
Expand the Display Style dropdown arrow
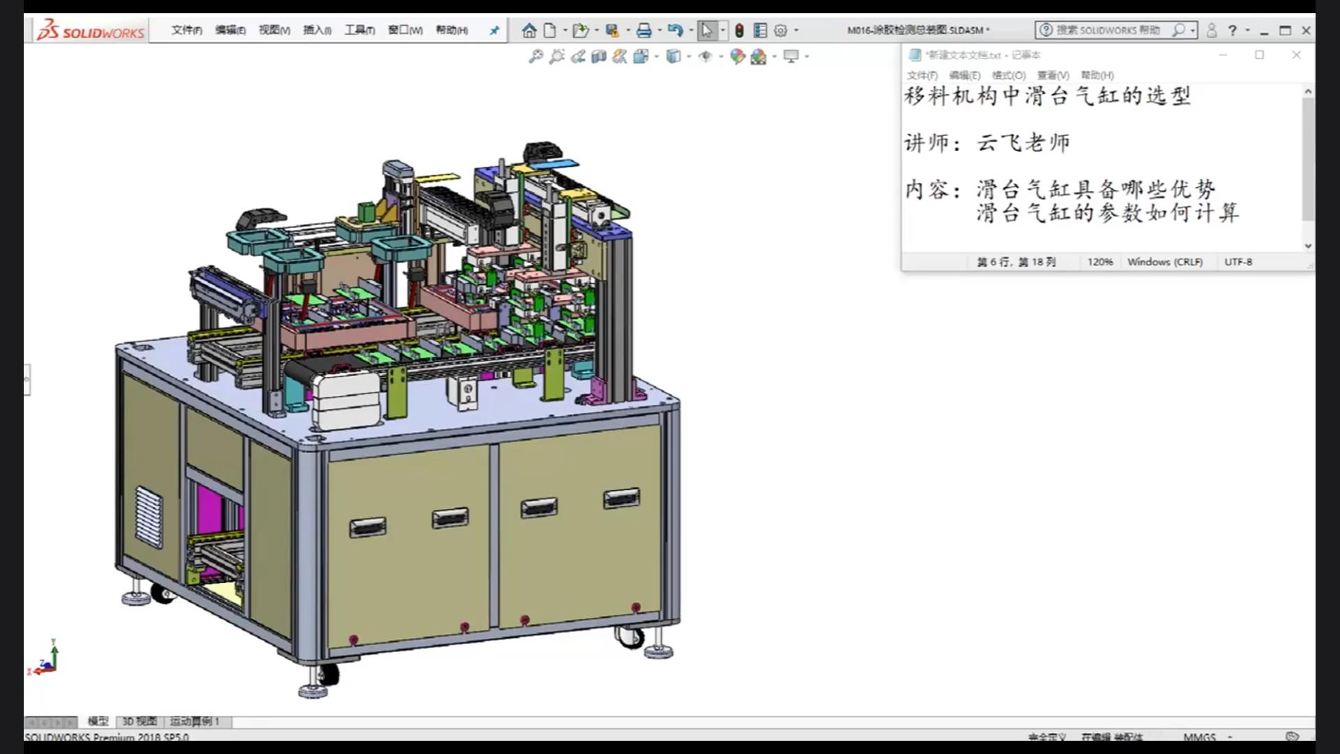pyautogui.click(x=689, y=57)
